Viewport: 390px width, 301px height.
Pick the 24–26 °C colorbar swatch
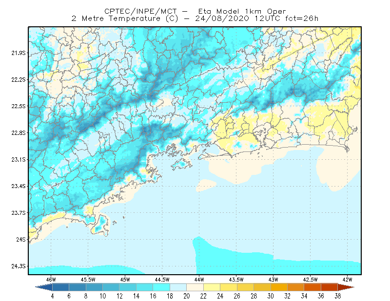(229, 287)
